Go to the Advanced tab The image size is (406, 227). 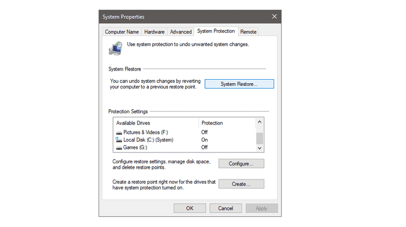(x=181, y=32)
